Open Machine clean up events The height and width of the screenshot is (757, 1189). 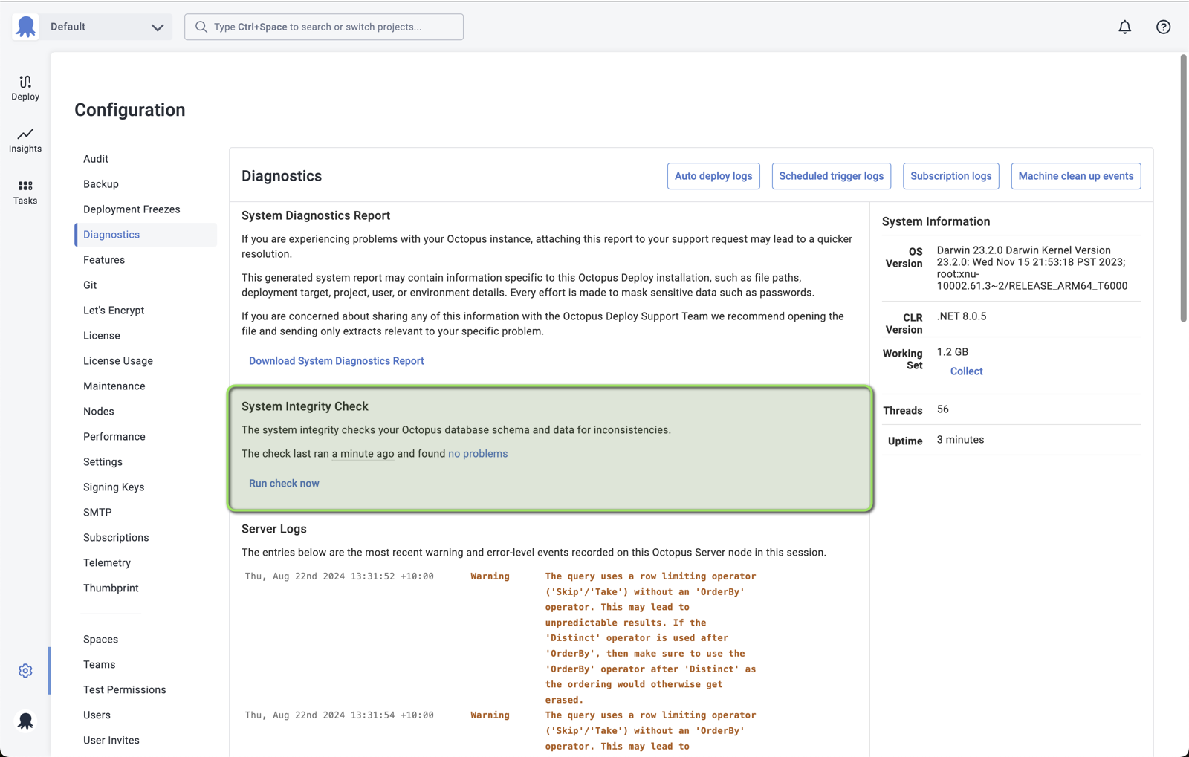coord(1075,176)
